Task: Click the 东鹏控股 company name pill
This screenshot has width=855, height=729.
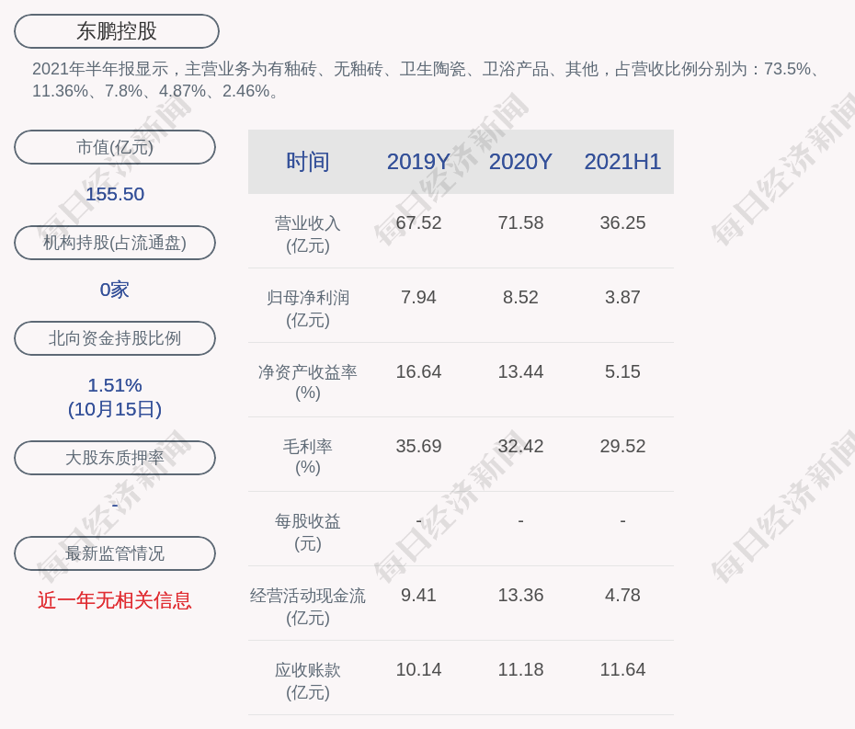Action: [x=117, y=31]
